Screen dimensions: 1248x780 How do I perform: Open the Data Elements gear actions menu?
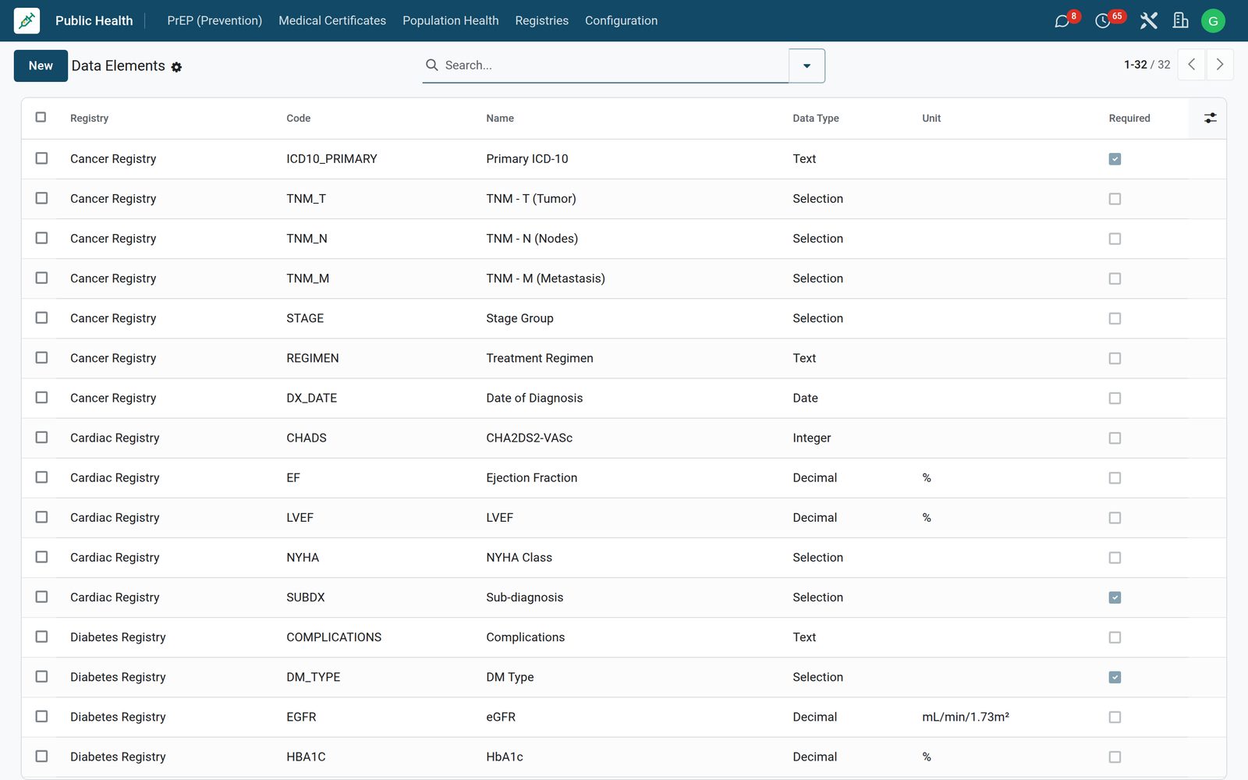coord(176,67)
